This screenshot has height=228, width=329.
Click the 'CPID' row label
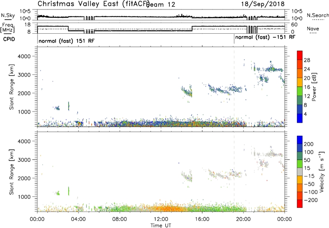tap(9, 39)
